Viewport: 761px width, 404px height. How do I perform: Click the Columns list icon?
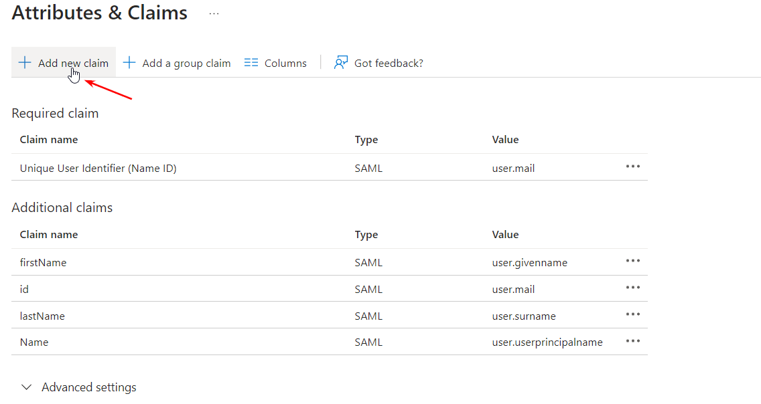click(x=251, y=62)
